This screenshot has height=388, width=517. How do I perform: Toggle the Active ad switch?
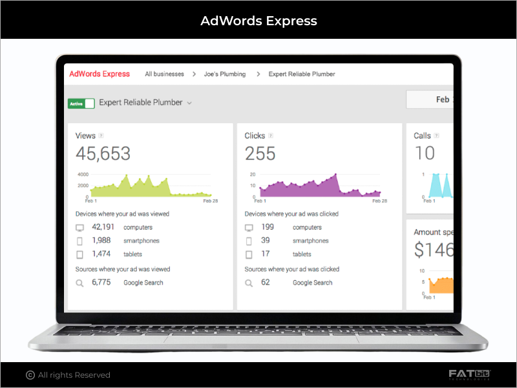[x=81, y=103]
